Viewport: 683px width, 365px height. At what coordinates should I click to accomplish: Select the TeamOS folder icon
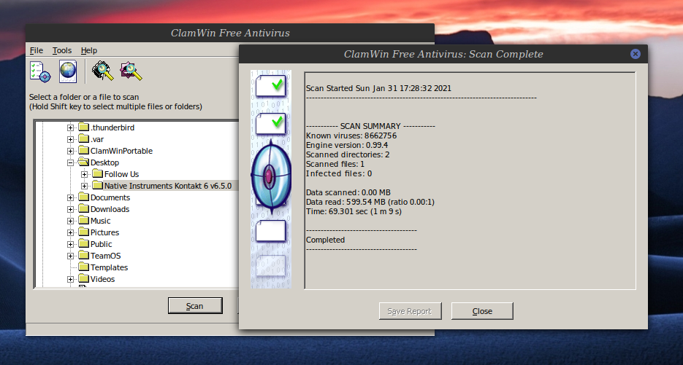[83, 256]
